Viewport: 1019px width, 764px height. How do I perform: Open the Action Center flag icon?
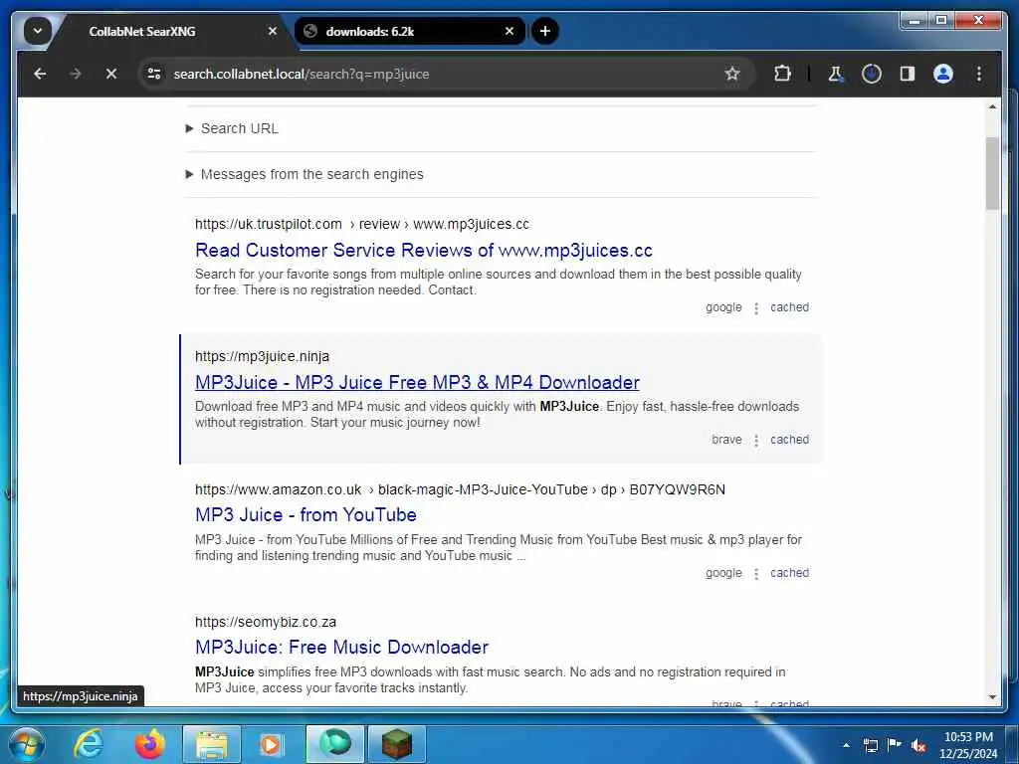pos(895,745)
